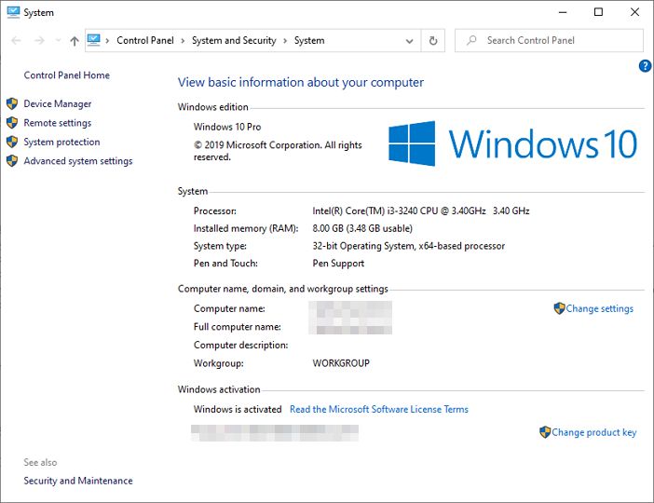
Task: Open System protection link
Action: point(61,142)
